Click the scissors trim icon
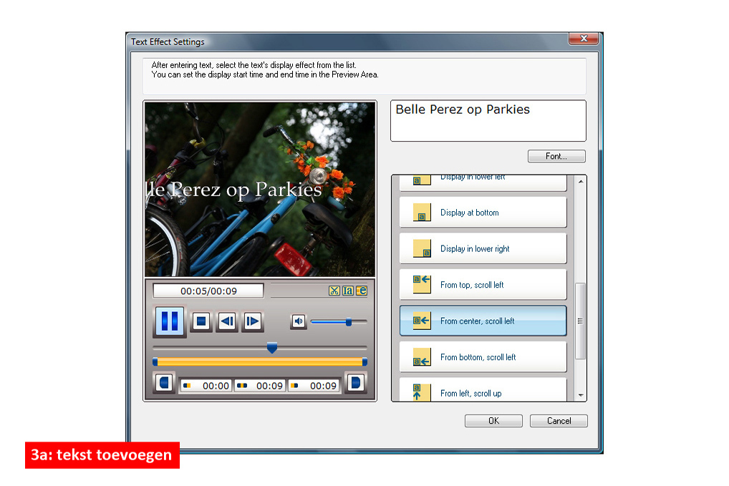The image size is (729, 486). pos(334,291)
